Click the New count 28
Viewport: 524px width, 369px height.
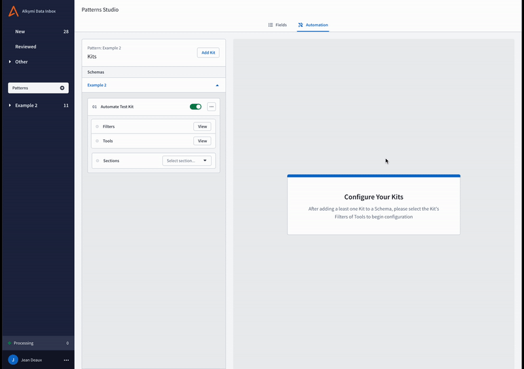[66, 31]
